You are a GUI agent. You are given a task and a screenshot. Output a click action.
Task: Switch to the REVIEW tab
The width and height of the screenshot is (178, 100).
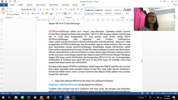75,5
